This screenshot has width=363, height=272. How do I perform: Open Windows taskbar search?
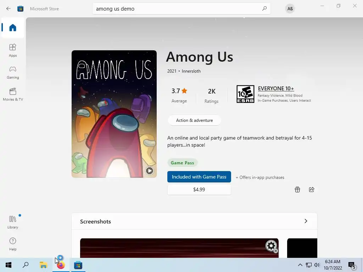26,265
